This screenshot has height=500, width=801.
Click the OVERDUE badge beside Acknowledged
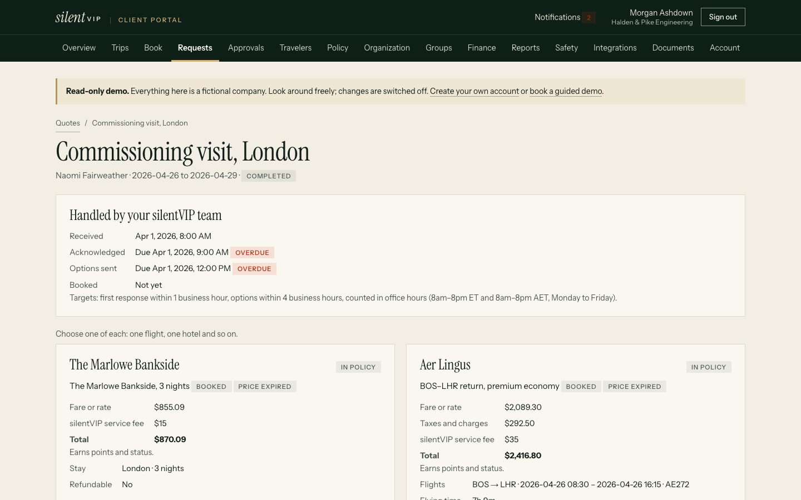(252, 253)
